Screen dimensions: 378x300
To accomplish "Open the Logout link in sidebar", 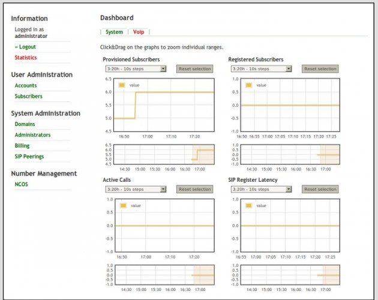I will 27,47.
